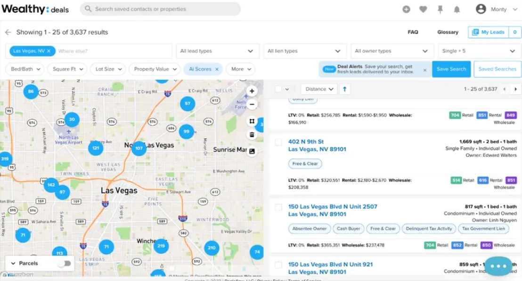
Task: Go to previous results page
Action: click(x=505, y=89)
